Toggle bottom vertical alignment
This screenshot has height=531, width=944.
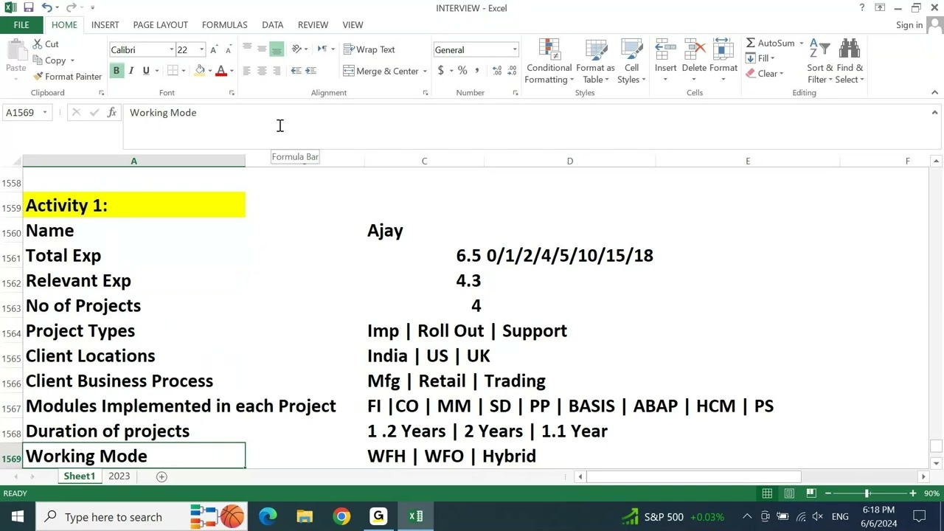pos(277,49)
